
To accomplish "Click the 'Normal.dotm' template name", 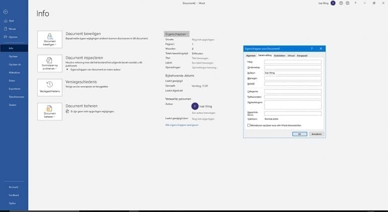I will pyautogui.click(x=271, y=119).
